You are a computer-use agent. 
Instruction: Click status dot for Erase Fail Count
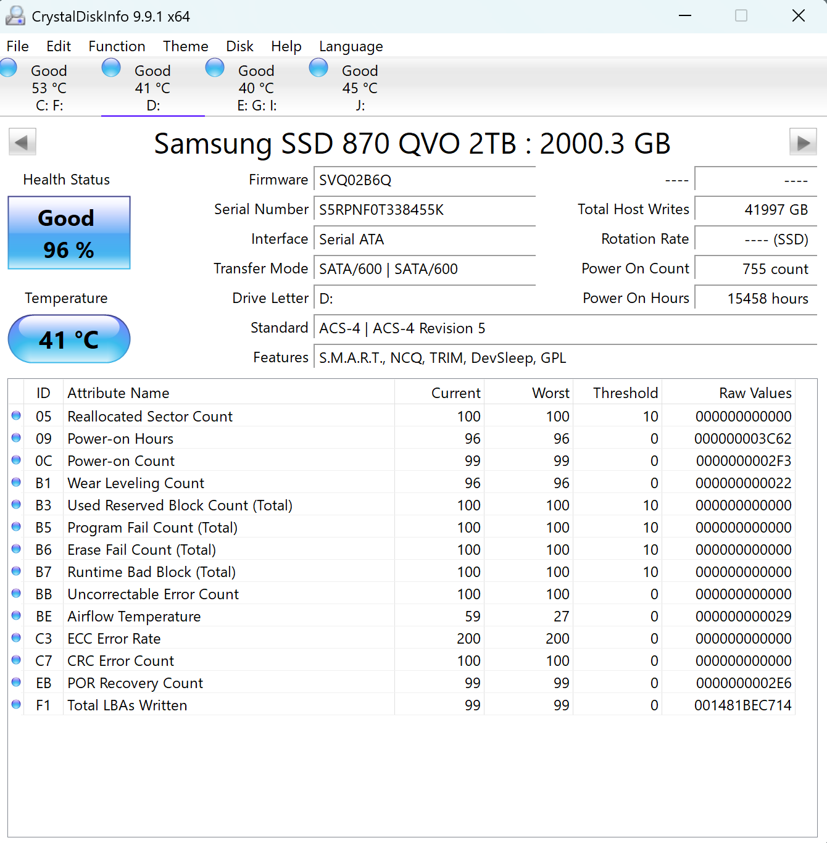pyautogui.click(x=16, y=549)
